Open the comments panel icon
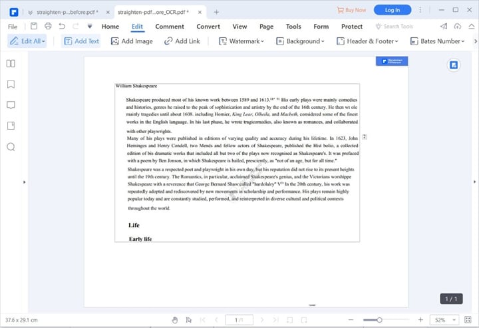Viewport: 479px width, 328px height. click(11, 105)
